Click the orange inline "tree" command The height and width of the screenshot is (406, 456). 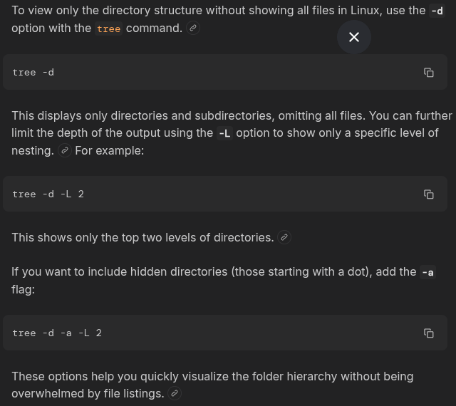(x=108, y=28)
